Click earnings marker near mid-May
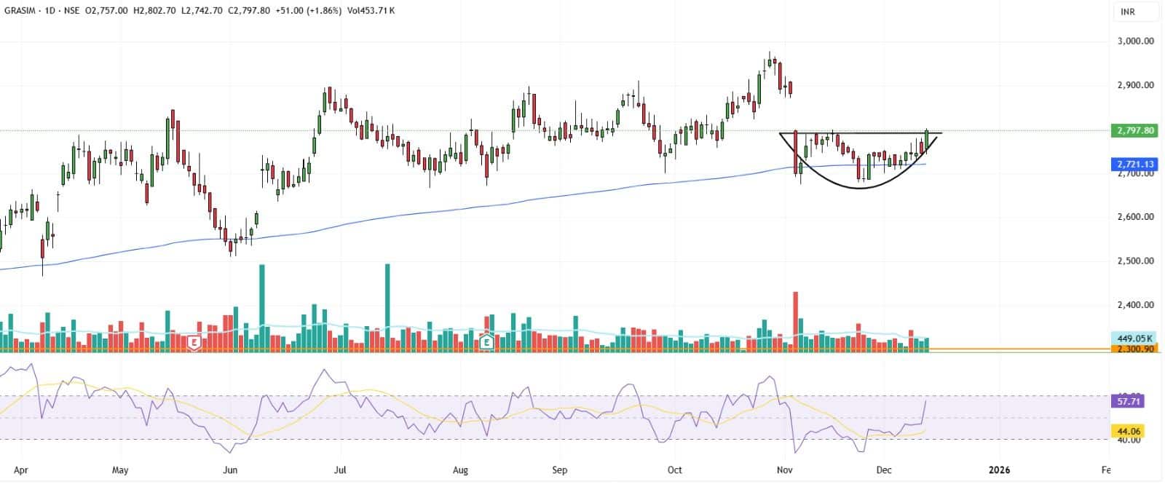This screenshot has width=1165, height=487. pyautogui.click(x=194, y=342)
